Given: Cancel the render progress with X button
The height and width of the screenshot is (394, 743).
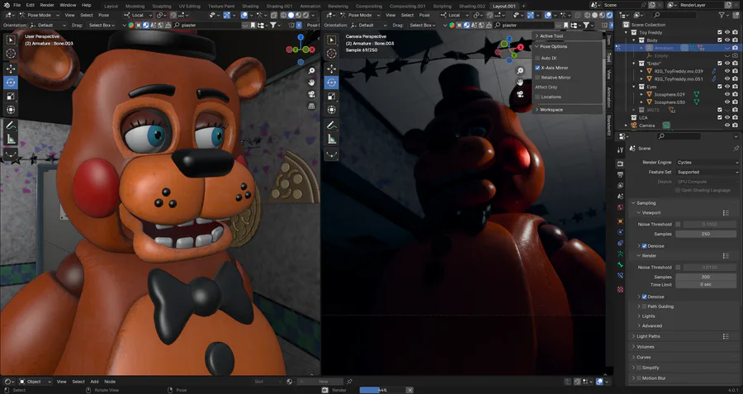Looking at the screenshot, I should [409, 390].
